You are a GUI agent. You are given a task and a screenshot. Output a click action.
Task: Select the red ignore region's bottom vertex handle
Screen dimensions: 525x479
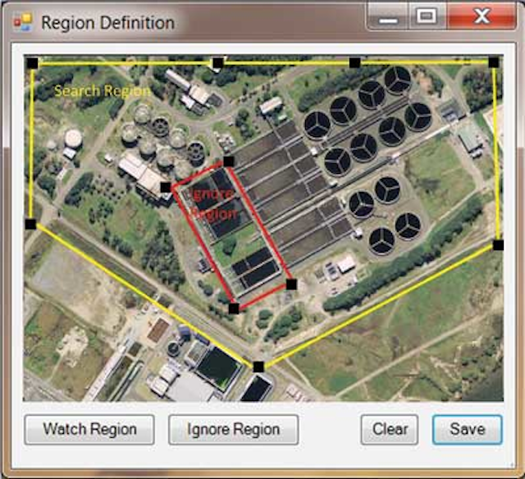(234, 308)
